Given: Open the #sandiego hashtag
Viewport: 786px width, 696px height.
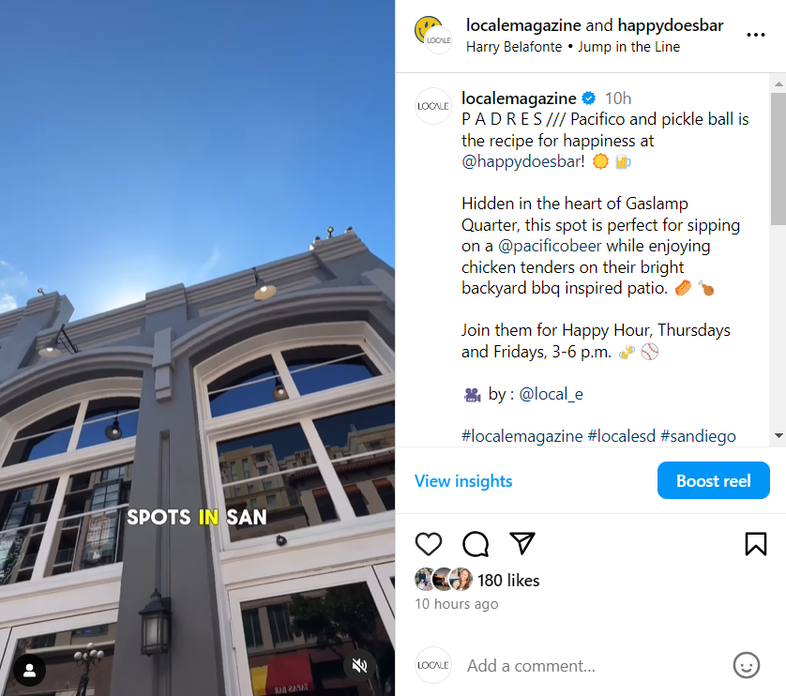Looking at the screenshot, I should point(698,436).
